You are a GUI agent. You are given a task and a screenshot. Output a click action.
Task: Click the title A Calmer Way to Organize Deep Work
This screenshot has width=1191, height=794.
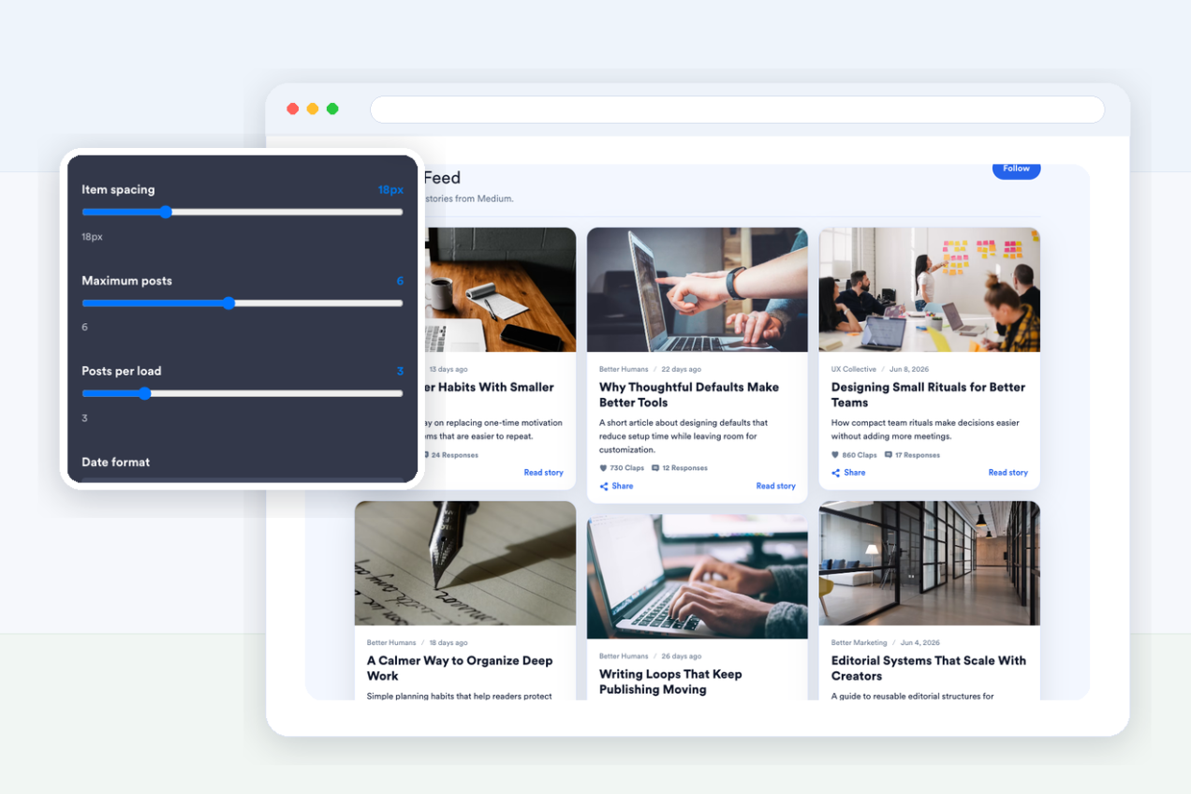click(x=460, y=668)
